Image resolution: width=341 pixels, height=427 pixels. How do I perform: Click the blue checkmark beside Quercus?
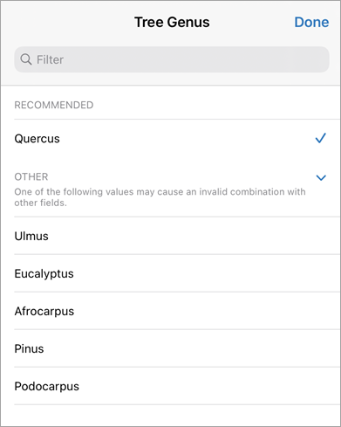[321, 138]
